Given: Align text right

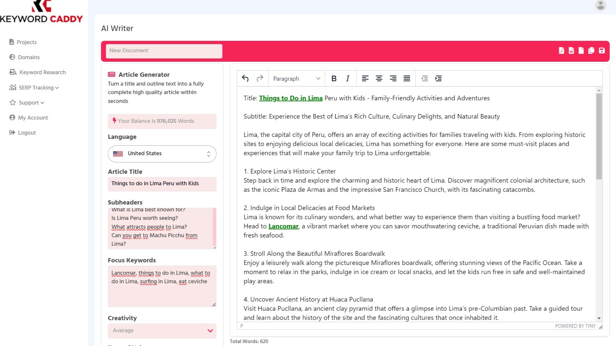Looking at the screenshot, I should 393,78.
